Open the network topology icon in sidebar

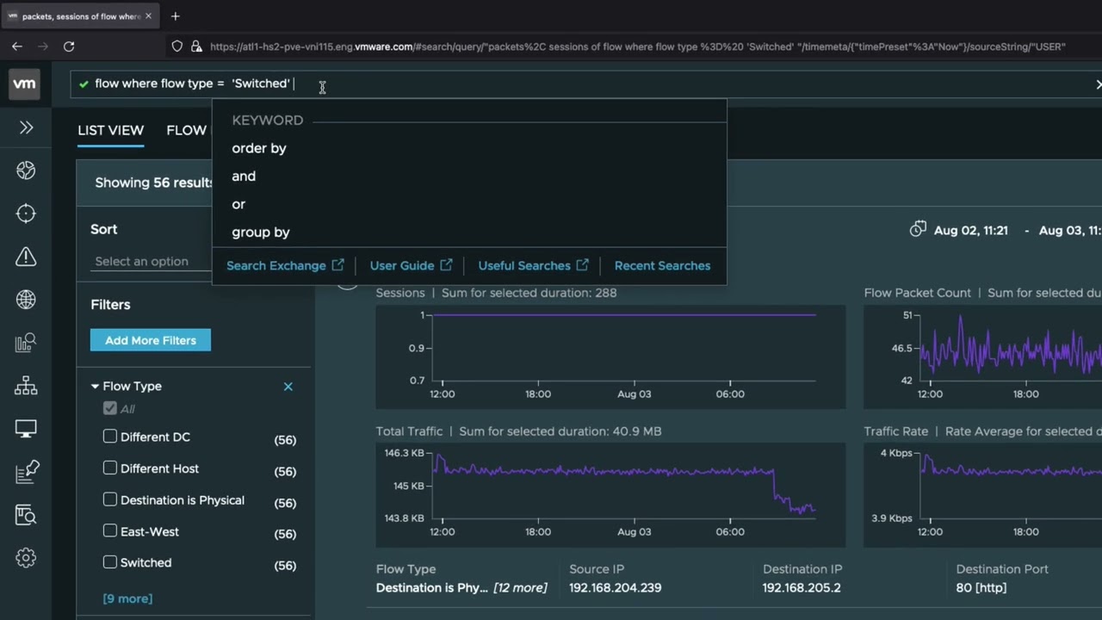tap(26, 386)
